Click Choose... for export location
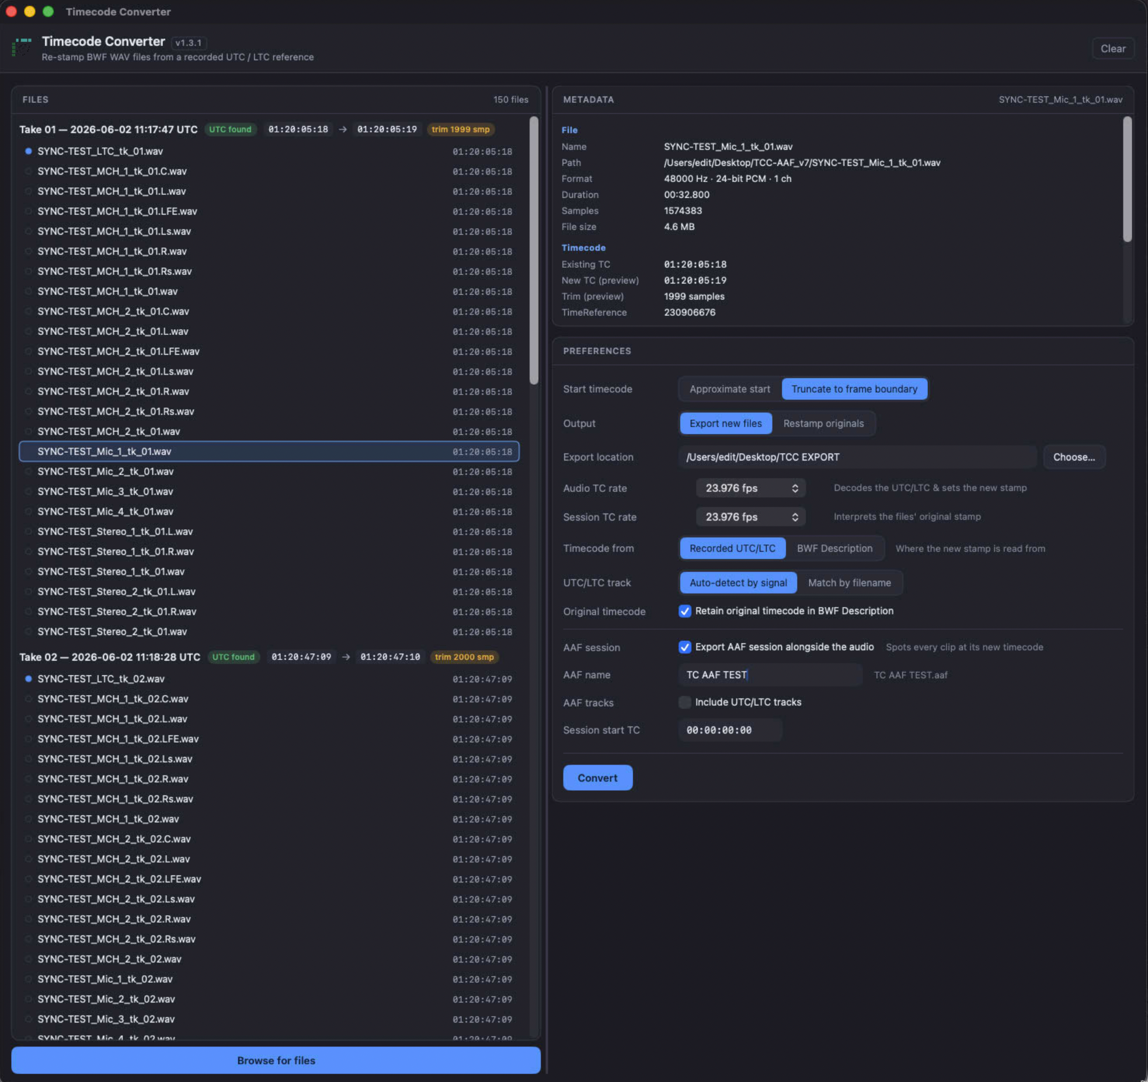 click(x=1074, y=458)
